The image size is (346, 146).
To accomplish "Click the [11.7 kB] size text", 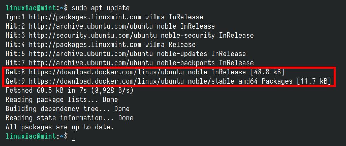I will [x=314, y=81].
